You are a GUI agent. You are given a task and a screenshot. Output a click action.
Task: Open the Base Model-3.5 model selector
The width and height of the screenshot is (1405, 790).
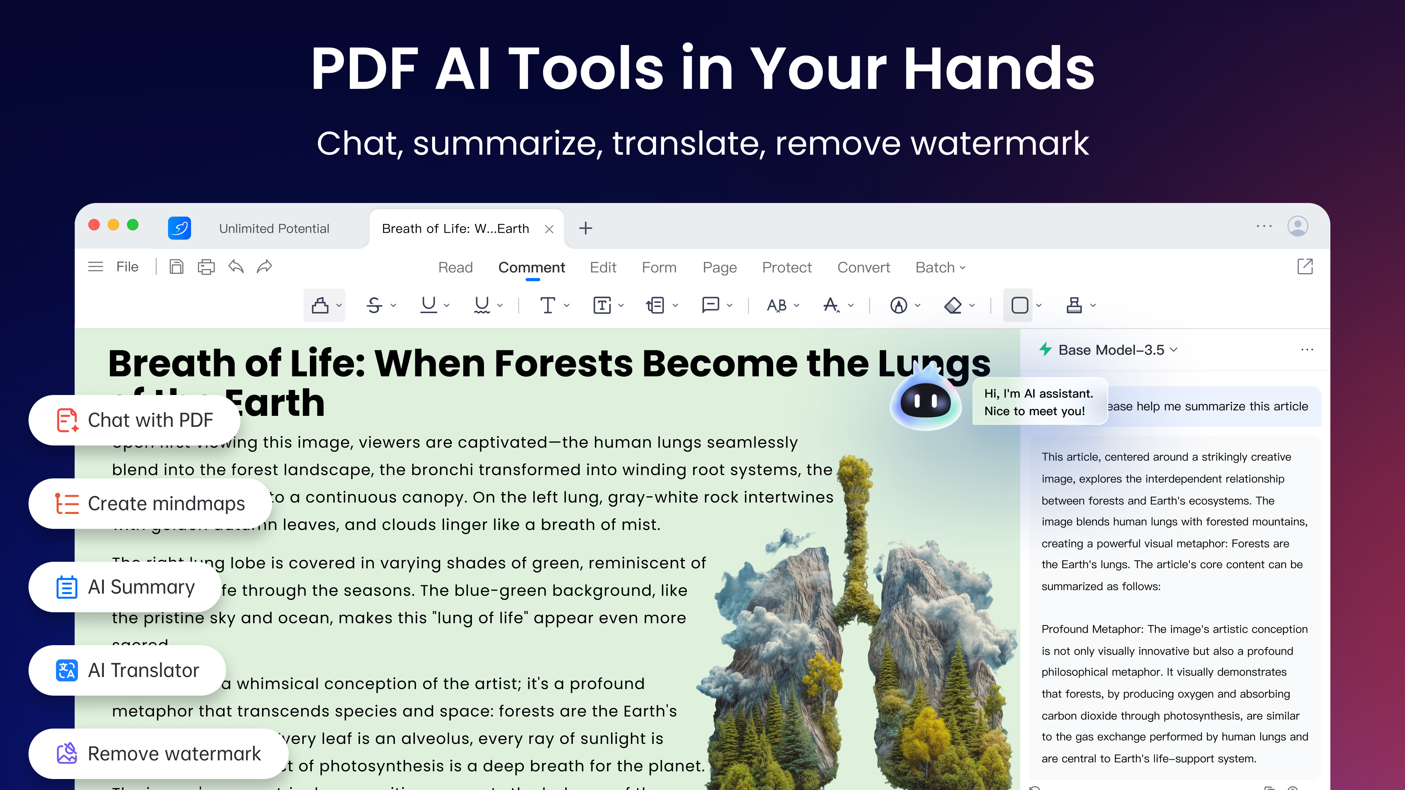(x=1109, y=350)
